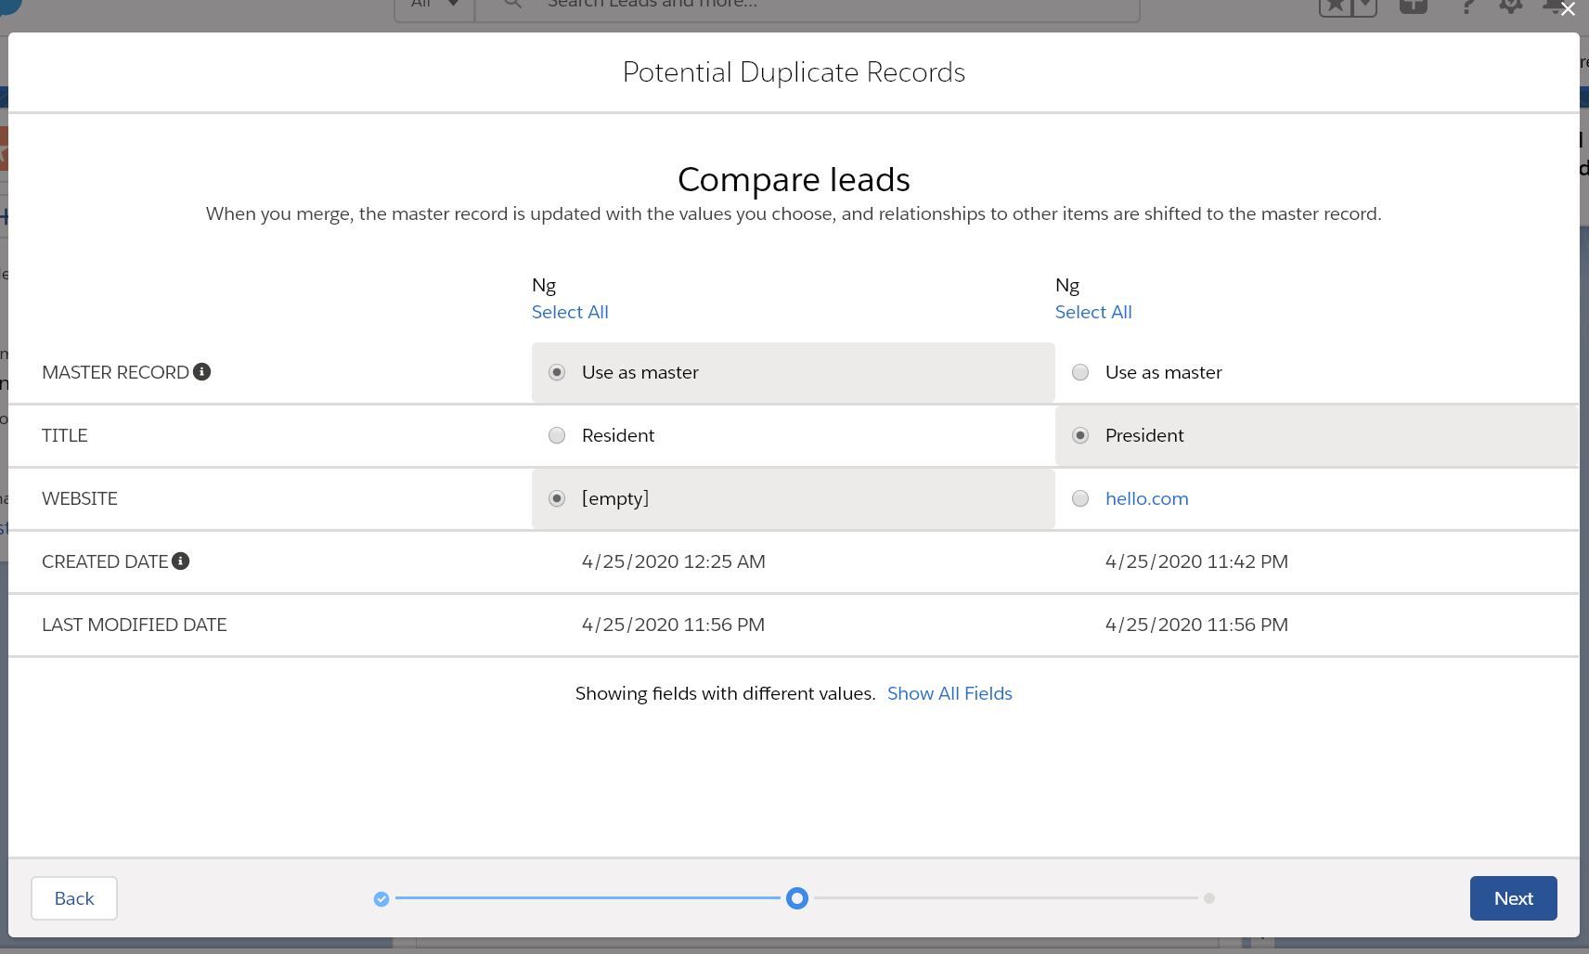Click the current step marker on progress bar

click(x=796, y=898)
